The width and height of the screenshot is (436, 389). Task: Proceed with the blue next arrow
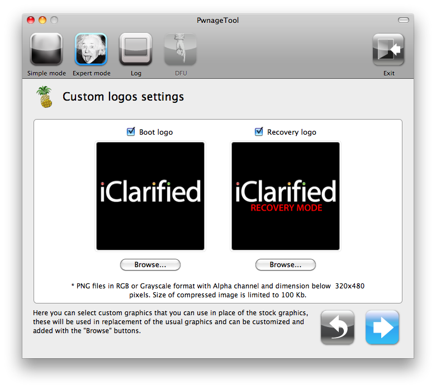(x=382, y=328)
